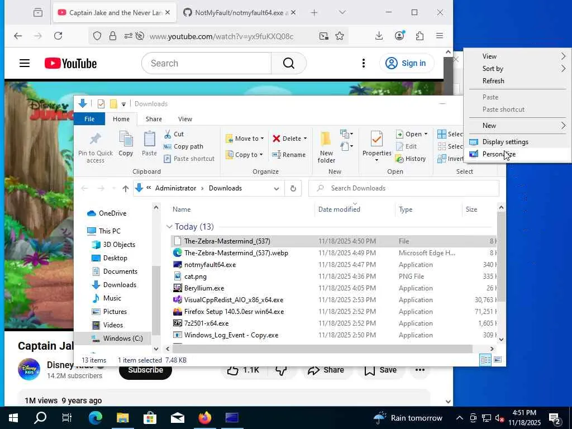Image resolution: width=572 pixels, height=429 pixels.
Task: Open History in ribbon
Action: (x=411, y=159)
